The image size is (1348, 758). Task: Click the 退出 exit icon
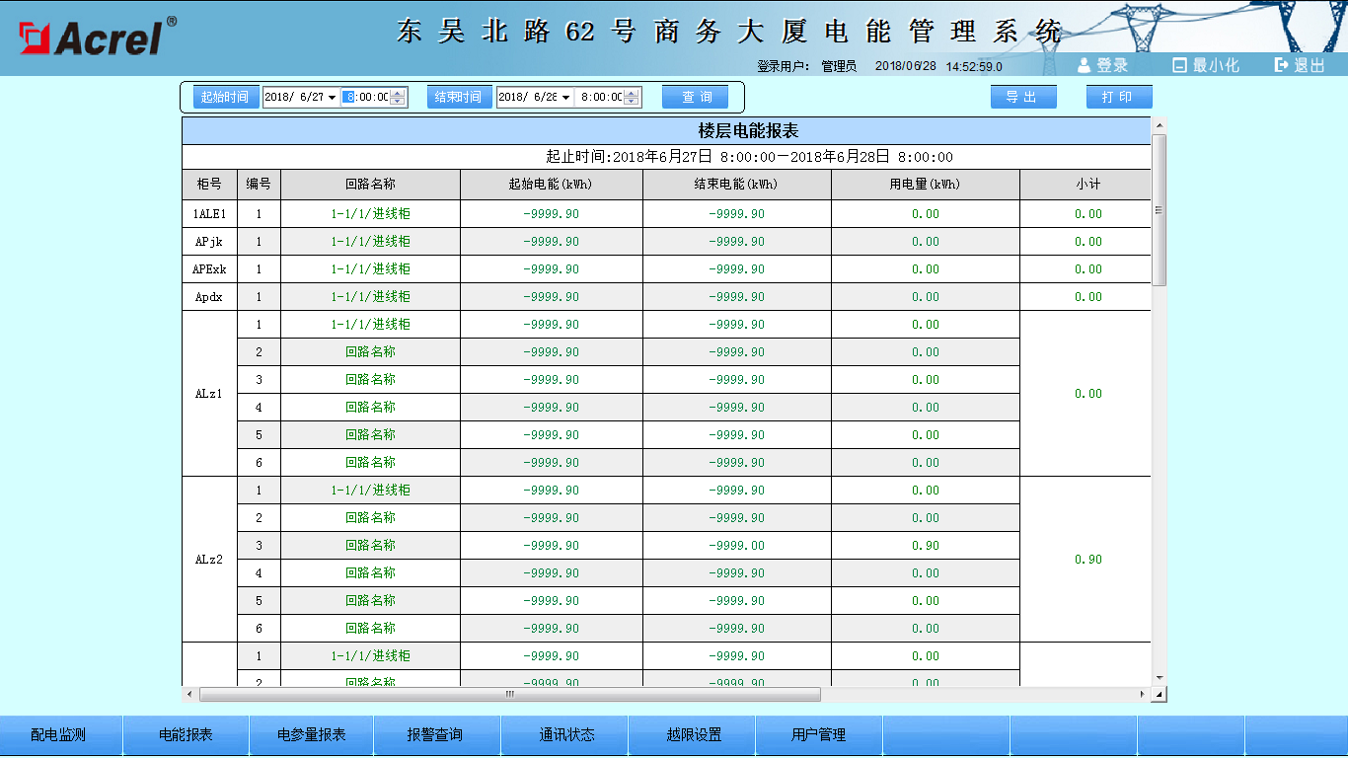point(1282,65)
